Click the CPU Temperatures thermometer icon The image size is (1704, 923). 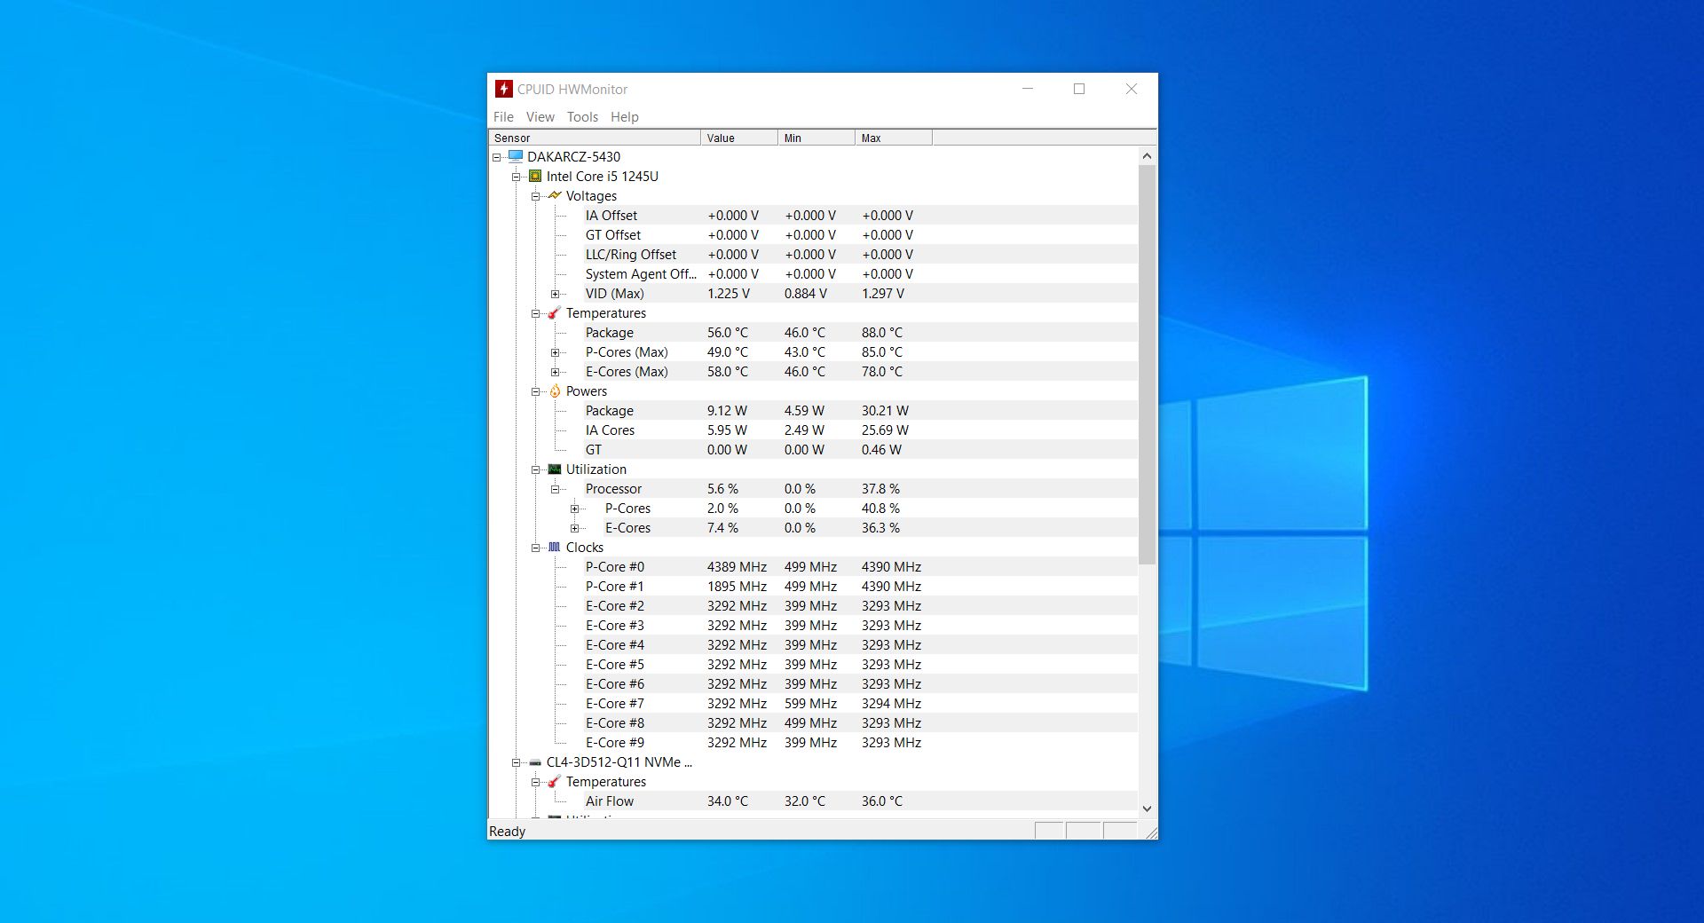tap(555, 312)
